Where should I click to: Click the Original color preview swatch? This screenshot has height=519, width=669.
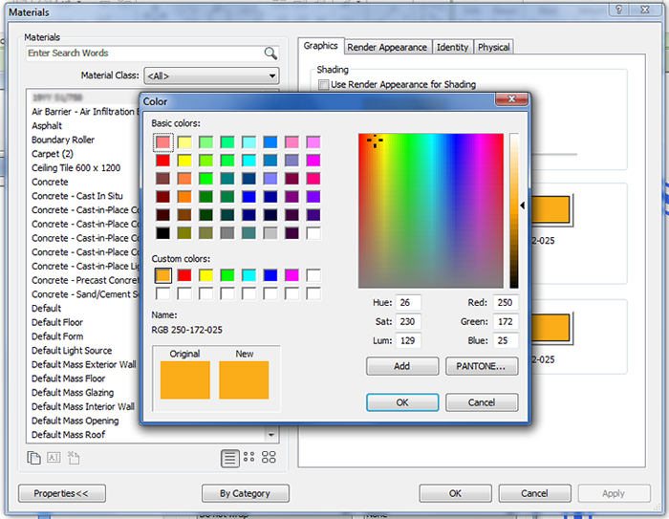point(185,380)
